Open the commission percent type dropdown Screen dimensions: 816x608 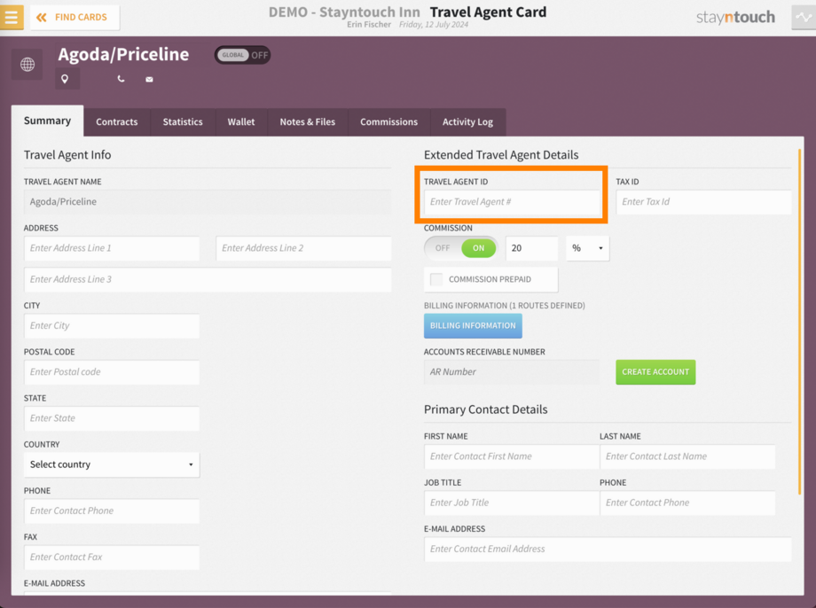click(x=587, y=248)
